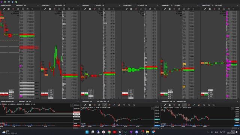Expand dropdown arrow of TOMOUSDT 5M chart panel
Screen dimensions: 240x135
pos(237,101)
